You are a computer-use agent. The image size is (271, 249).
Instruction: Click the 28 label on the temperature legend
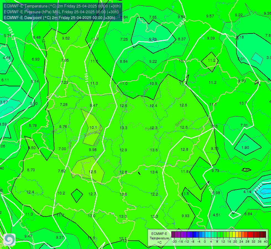coord(247,242)
